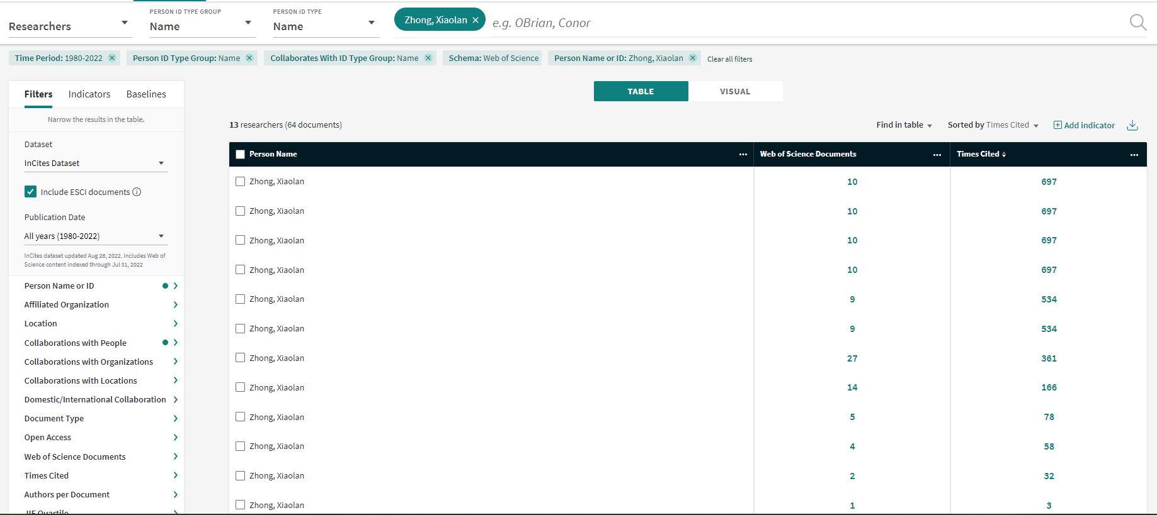The width and height of the screenshot is (1157, 515).
Task: Open Sorted by Times Cited dropdown
Action: [993, 125]
